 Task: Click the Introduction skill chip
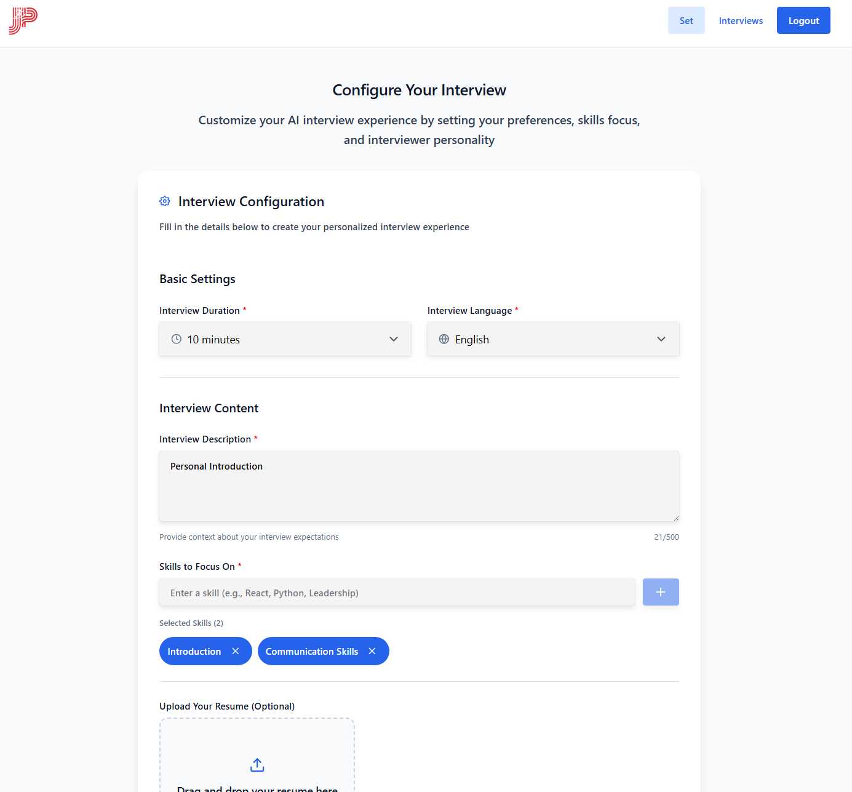tap(194, 651)
